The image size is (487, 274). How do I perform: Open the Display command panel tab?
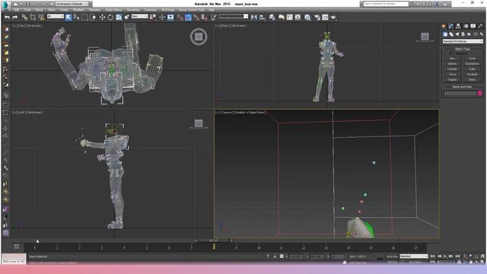[473, 26]
